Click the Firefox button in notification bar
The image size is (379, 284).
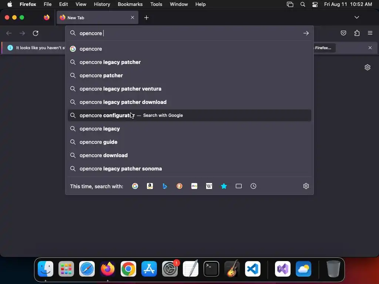pyautogui.click(x=324, y=48)
